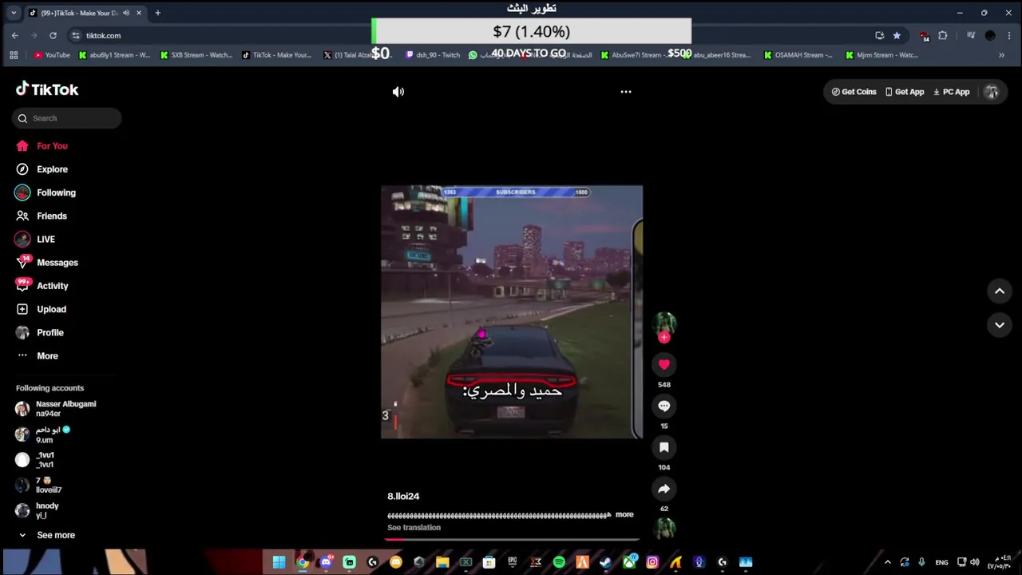
Task: Open your Profile page
Action: (x=40, y=332)
